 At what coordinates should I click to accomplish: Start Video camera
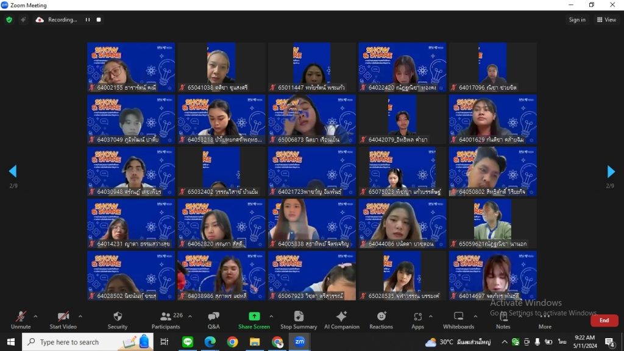pos(63,321)
